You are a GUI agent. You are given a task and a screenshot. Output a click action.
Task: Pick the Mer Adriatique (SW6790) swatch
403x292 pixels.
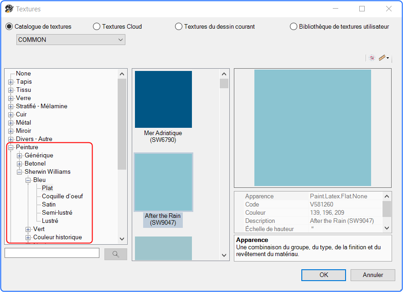(x=164, y=100)
